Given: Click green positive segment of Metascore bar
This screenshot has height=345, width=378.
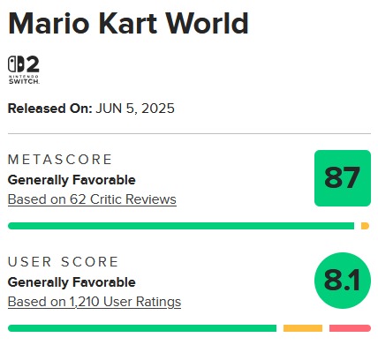Looking at the screenshot, I should point(181,226).
